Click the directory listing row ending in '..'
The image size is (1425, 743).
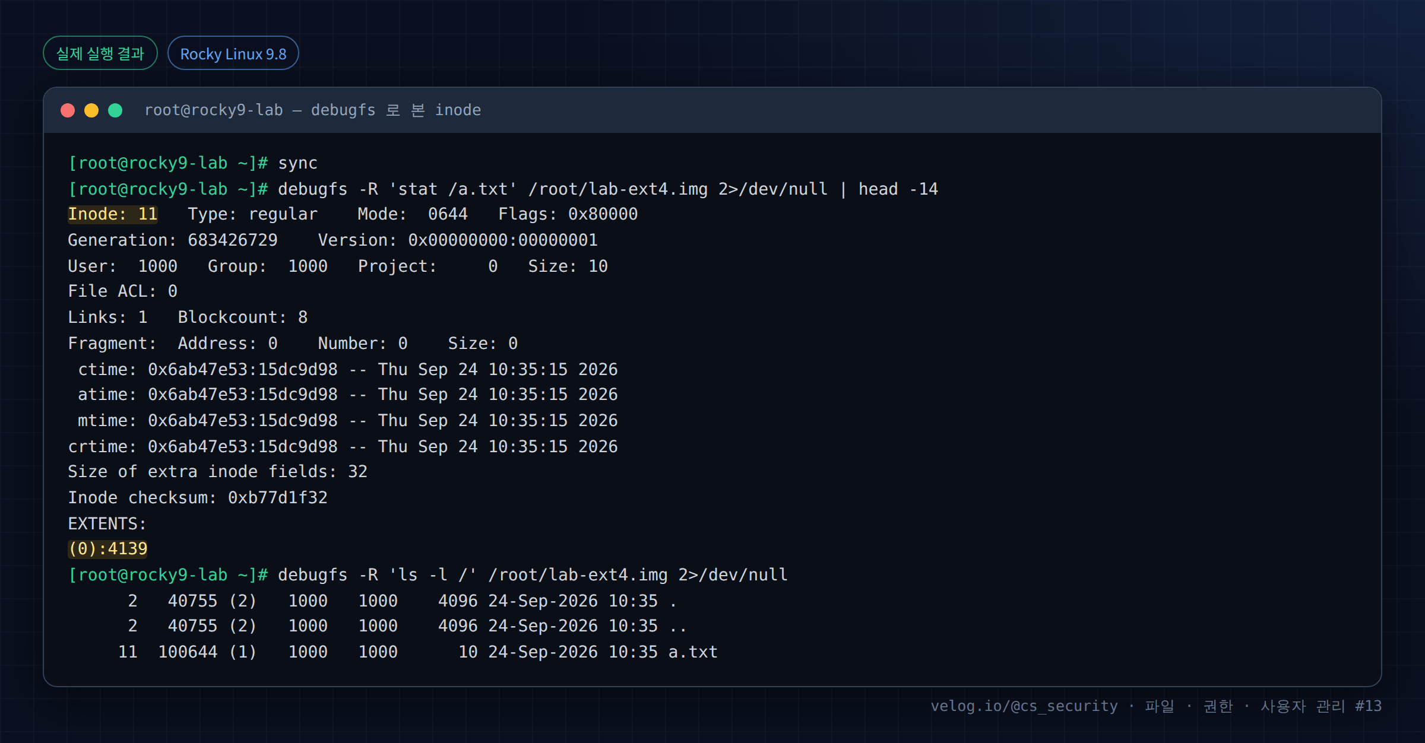click(407, 626)
